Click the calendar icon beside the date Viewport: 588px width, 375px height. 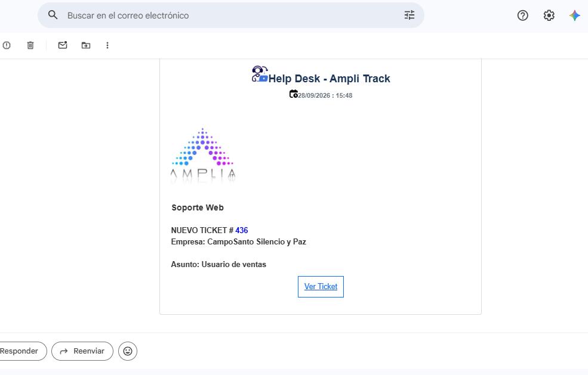[x=294, y=94]
